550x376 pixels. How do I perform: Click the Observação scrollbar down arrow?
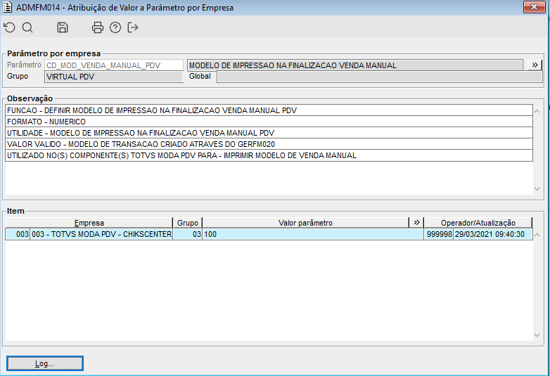tap(537, 189)
